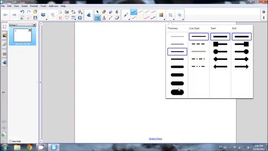Viewport: 268px width, 151px height.
Task: Select the Fill bucket tool
Action: 117,12
